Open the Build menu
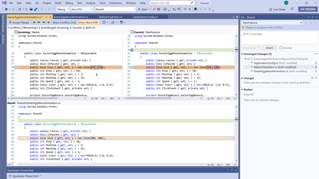The image size is (319, 179). (58, 3)
